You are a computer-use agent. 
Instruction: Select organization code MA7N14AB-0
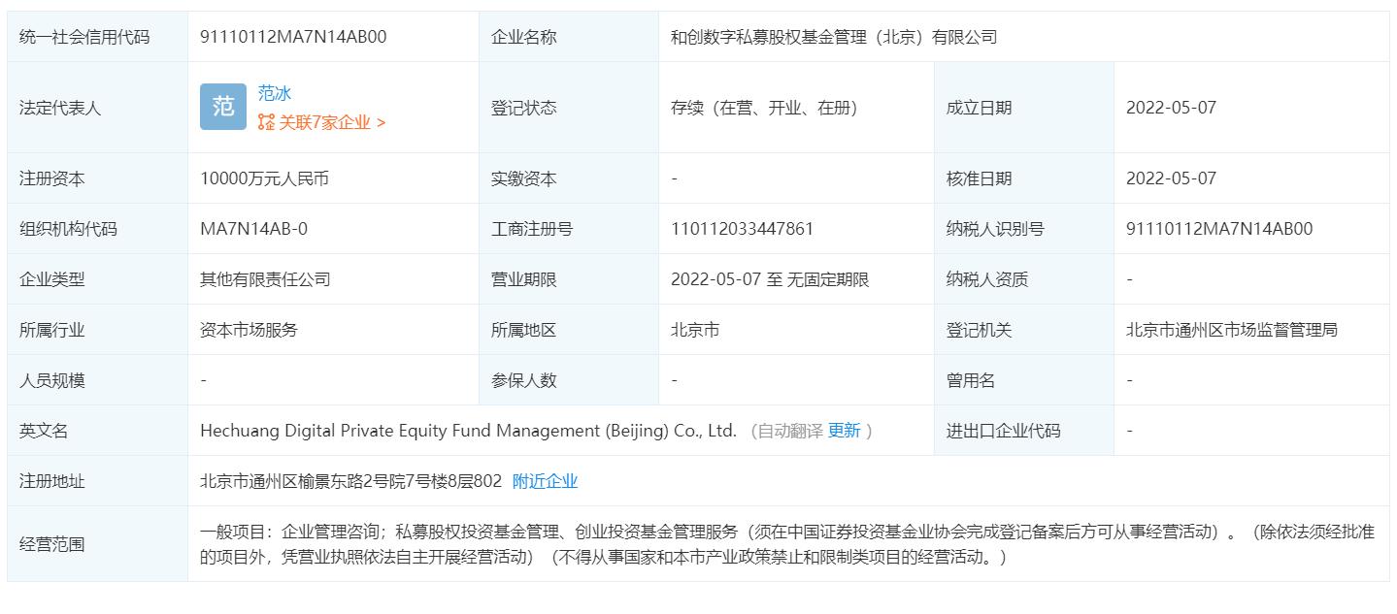[x=253, y=229]
